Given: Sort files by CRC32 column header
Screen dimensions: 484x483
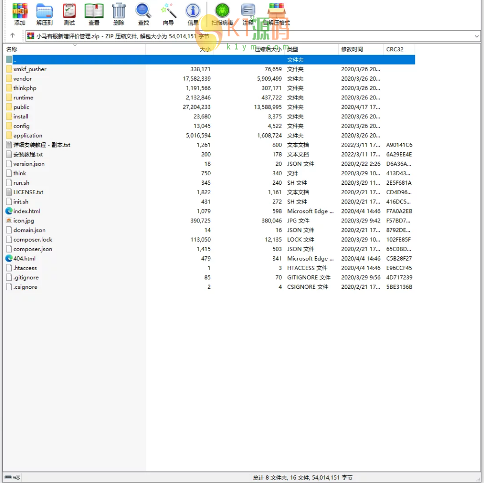Looking at the screenshot, I should pos(395,49).
